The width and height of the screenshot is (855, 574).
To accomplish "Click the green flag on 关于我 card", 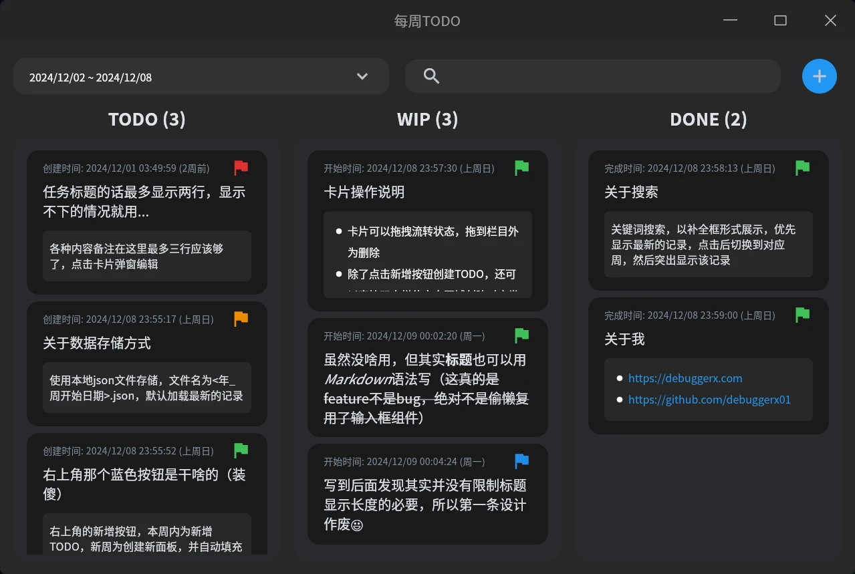I will [x=803, y=315].
